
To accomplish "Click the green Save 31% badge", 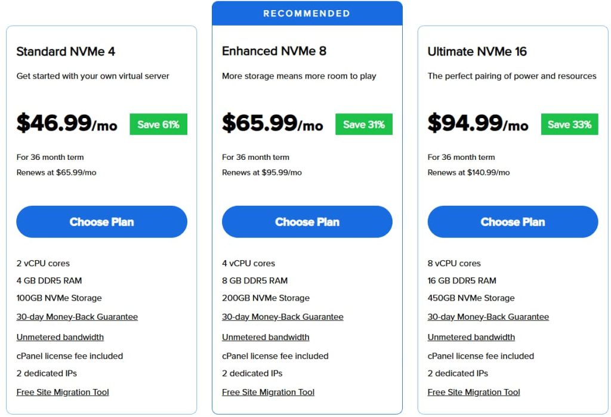I will (x=363, y=124).
